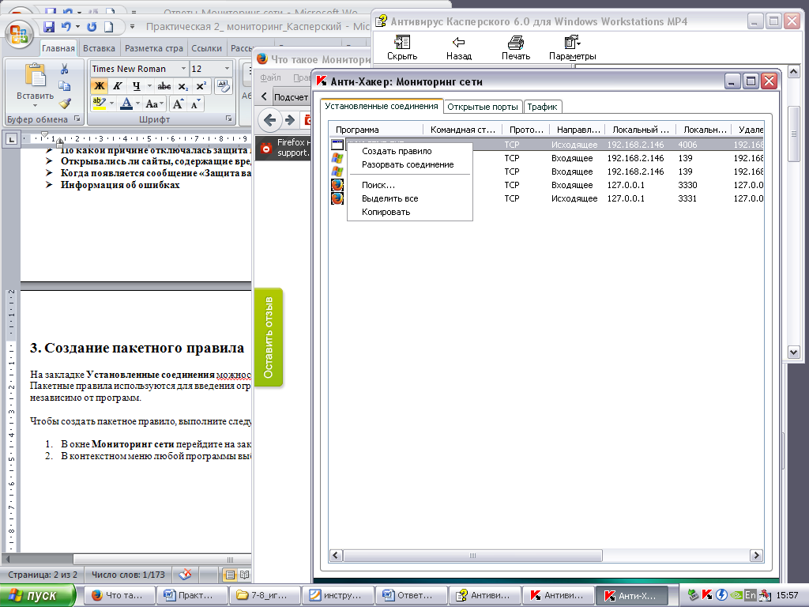Sort by the Программа column header
The height and width of the screenshot is (607, 809).
click(375, 130)
